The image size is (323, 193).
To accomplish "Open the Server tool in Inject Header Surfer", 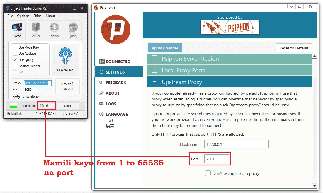I will pos(35,30).
